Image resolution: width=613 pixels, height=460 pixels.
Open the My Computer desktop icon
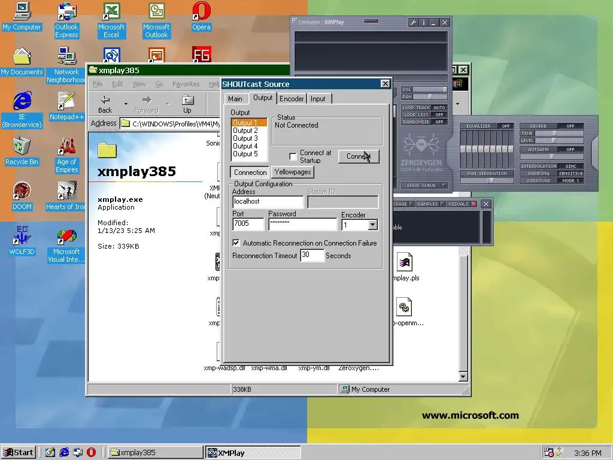tap(22, 16)
